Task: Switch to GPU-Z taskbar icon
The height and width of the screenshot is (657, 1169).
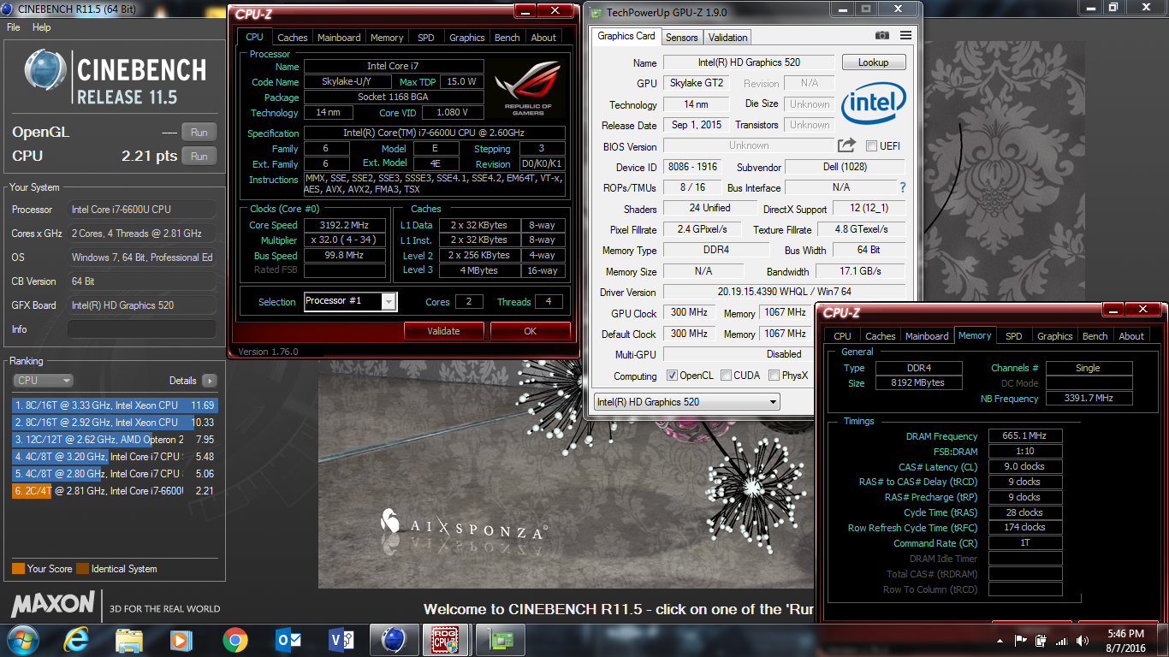Action: click(x=499, y=640)
